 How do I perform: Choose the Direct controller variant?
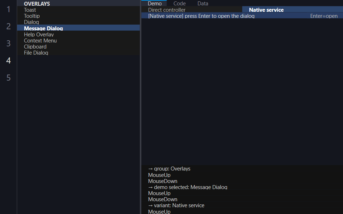pyautogui.click(x=192, y=10)
